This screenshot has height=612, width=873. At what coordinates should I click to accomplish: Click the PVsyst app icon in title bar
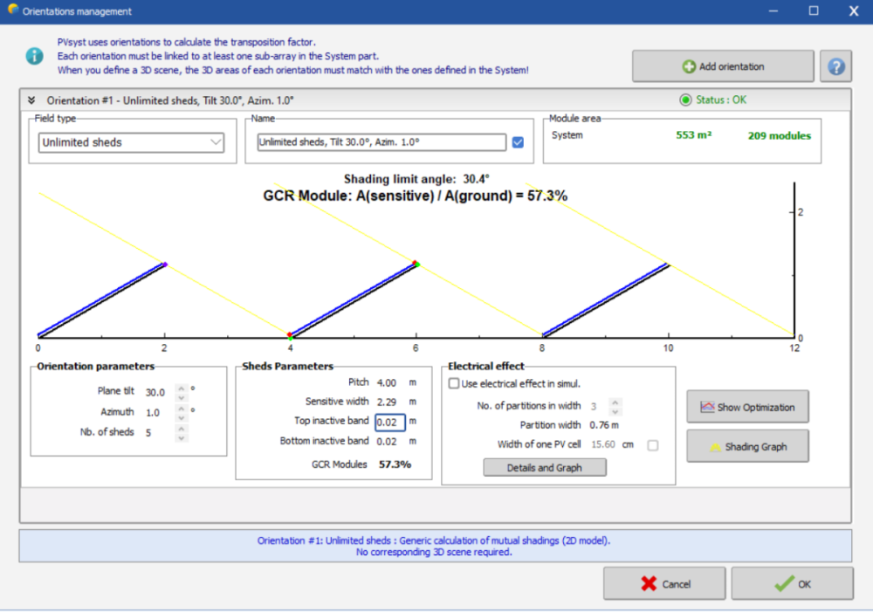[x=11, y=11]
